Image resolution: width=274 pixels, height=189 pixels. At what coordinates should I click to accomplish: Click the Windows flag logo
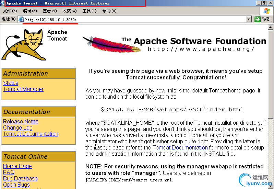pyautogui.click(x=266, y=11)
